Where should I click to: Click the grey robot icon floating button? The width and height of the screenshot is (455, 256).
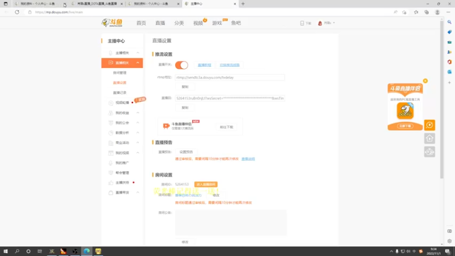click(x=429, y=152)
